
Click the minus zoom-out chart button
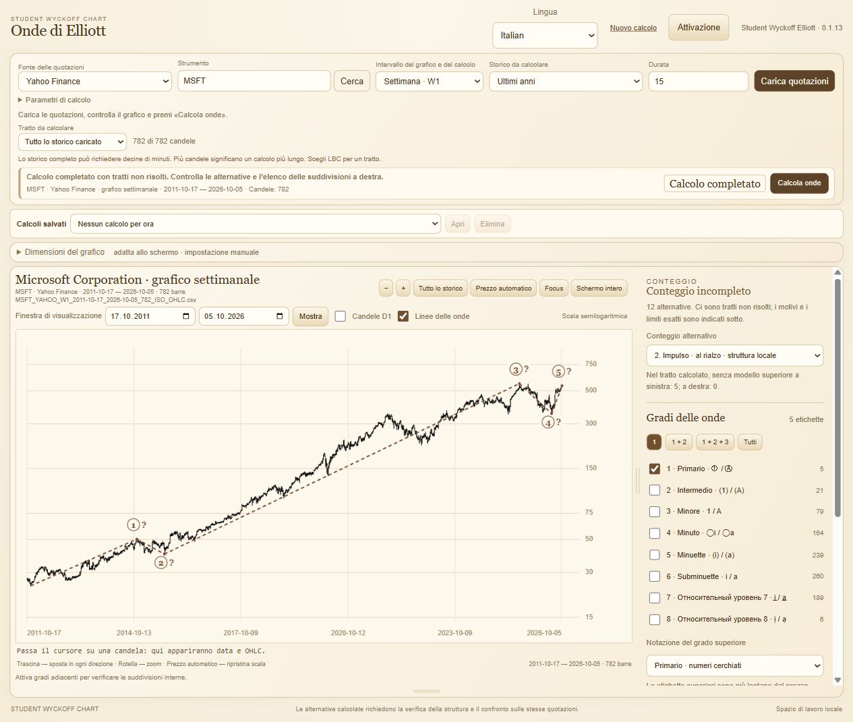[386, 289]
